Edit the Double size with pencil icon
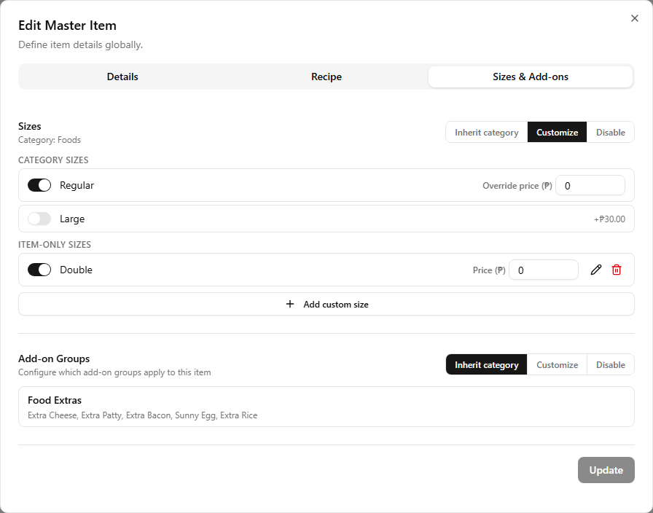This screenshot has width=653, height=513. pyautogui.click(x=596, y=270)
